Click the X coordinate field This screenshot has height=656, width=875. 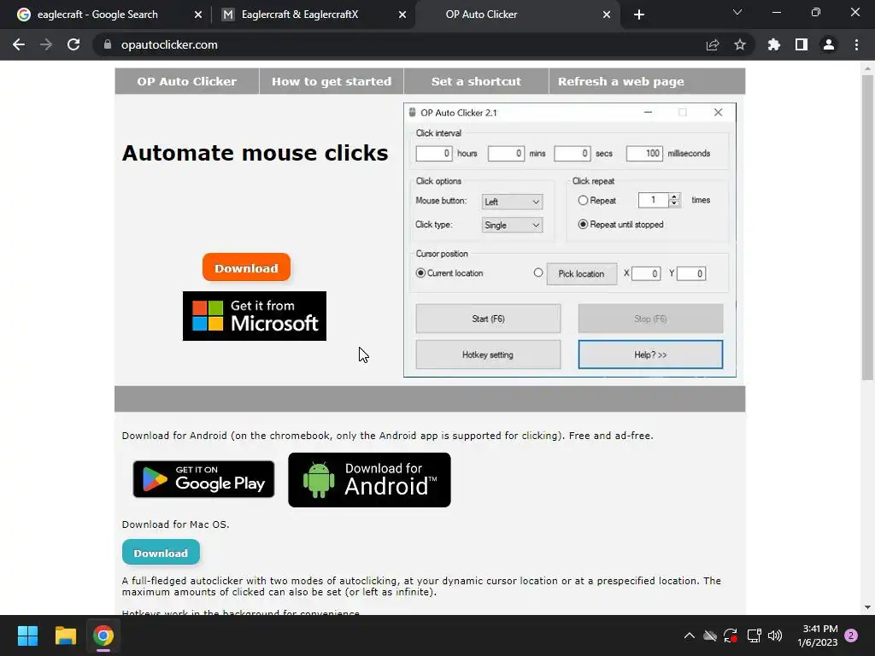(646, 273)
